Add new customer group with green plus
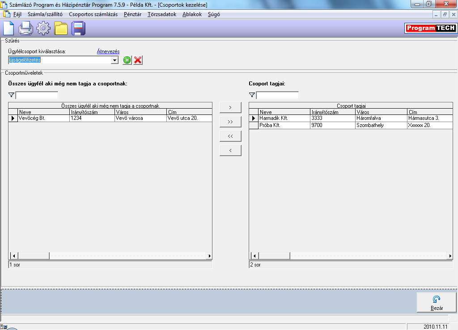458x330 pixels. click(x=127, y=60)
